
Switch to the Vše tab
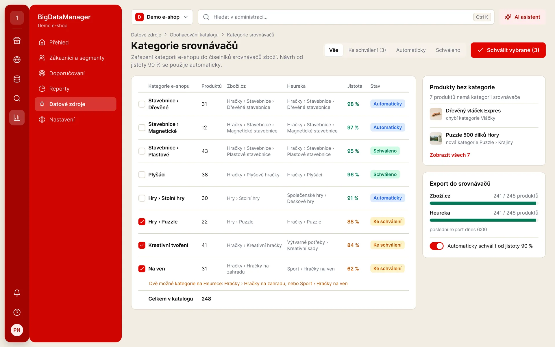[334, 50]
